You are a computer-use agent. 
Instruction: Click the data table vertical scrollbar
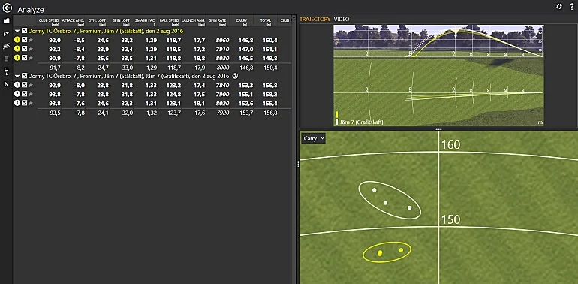(294, 150)
